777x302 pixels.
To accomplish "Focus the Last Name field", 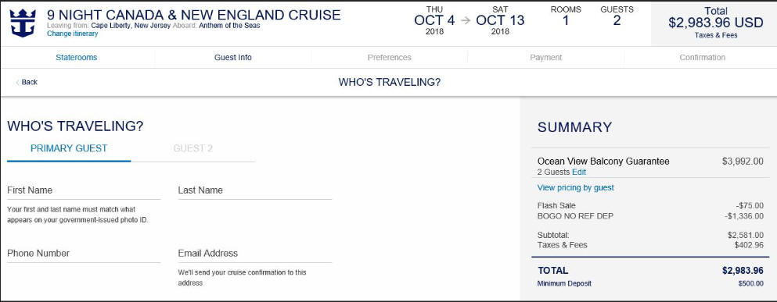I will click(x=255, y=190).
